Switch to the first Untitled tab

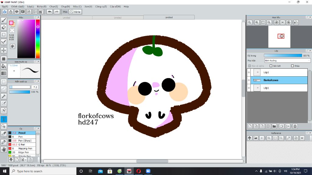click(66, 18)
